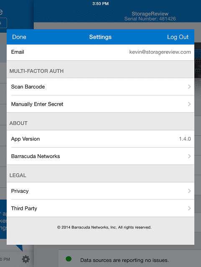Click the Manually Enter Secret chevron
The width and height of the screenshot is (201, 267).
coord(189,104)
